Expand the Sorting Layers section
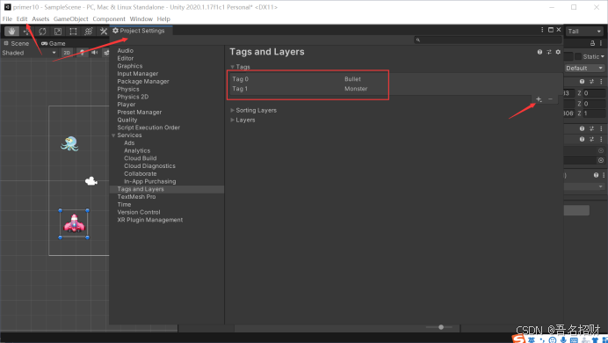This screenshot has width=608, height=343. (x=232, y=110)
